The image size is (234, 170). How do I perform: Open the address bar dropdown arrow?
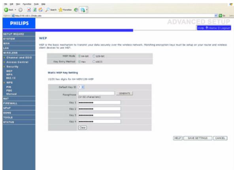point(216,15)
